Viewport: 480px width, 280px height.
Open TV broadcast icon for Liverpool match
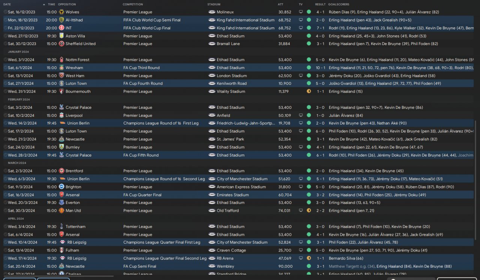click(301, 115)
